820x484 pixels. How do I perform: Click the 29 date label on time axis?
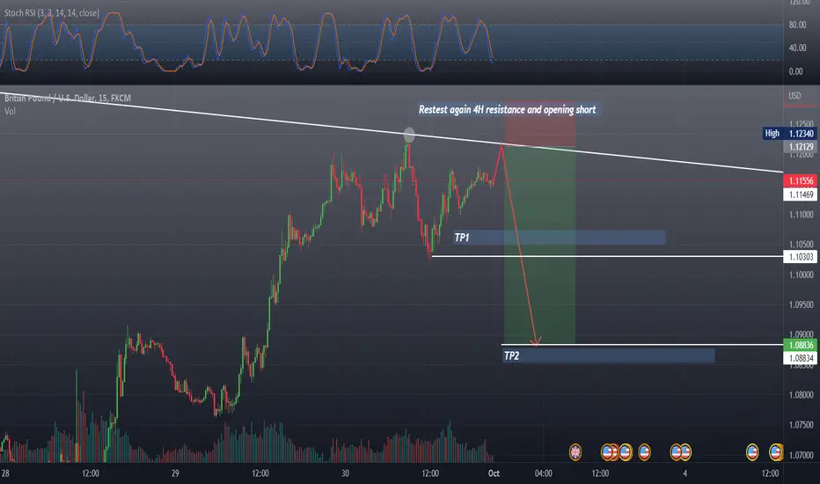[x=175, y=473]
